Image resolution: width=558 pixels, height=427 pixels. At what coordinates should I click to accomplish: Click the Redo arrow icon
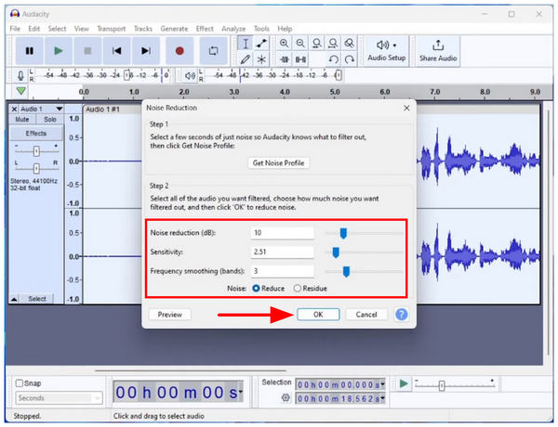(350, 59)
